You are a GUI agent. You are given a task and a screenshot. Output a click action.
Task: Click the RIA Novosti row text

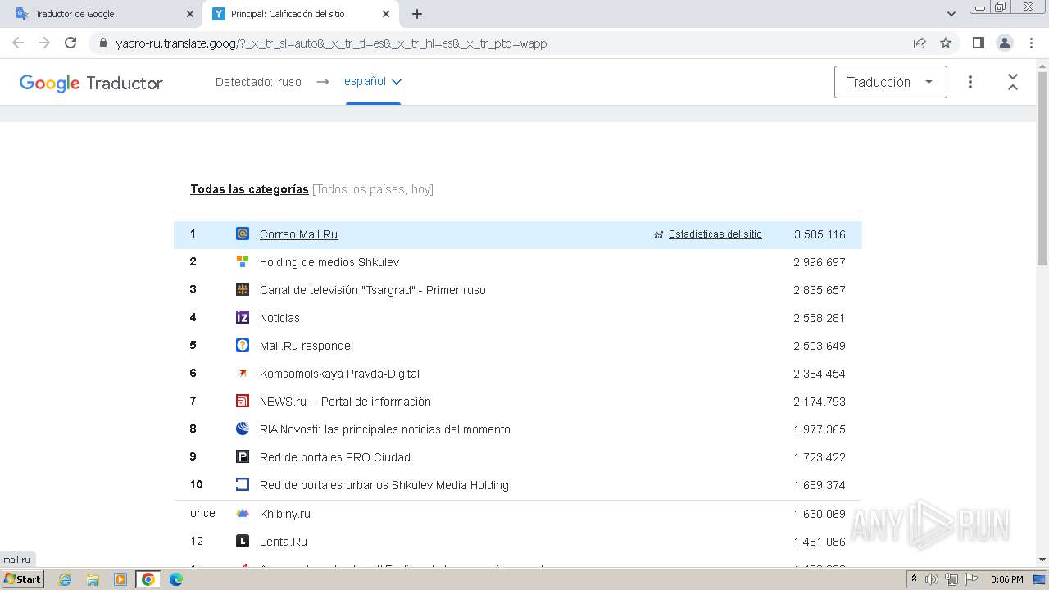pyautogui.click(x=385, y=429)
